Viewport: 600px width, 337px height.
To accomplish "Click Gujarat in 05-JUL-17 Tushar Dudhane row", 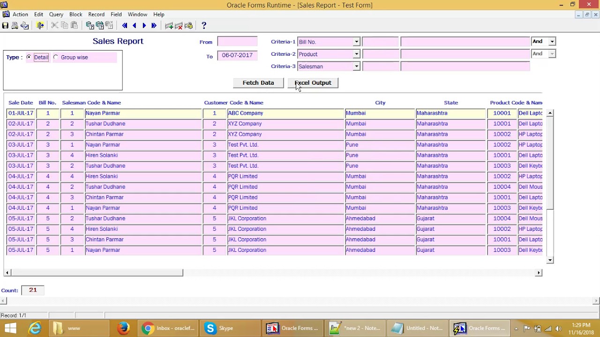I will click(x=450, y=219).
